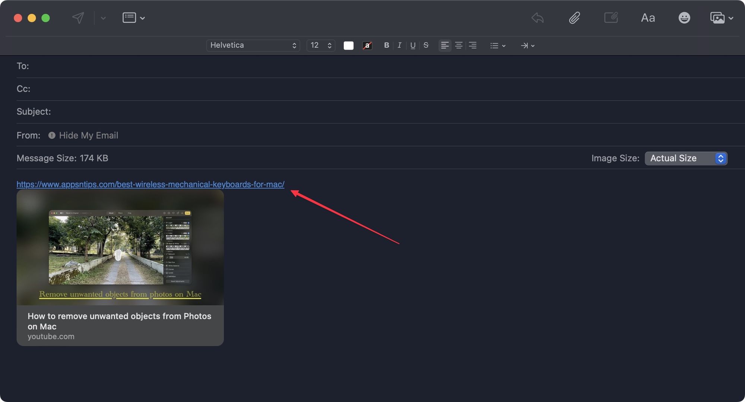This screenshot has width=745, height=402.
Task: Select the Hide My Email sender option
Action: pos(89,135)
